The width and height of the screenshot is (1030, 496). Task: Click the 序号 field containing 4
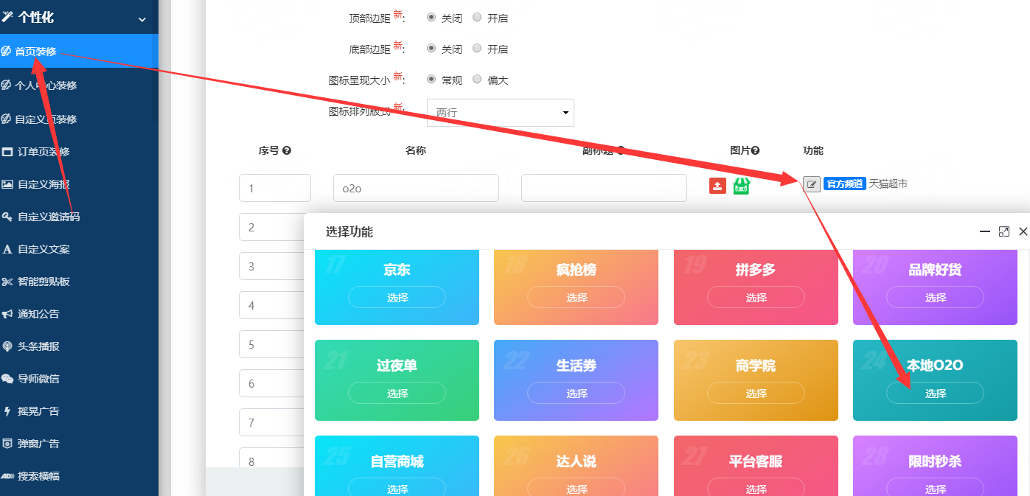271,305
